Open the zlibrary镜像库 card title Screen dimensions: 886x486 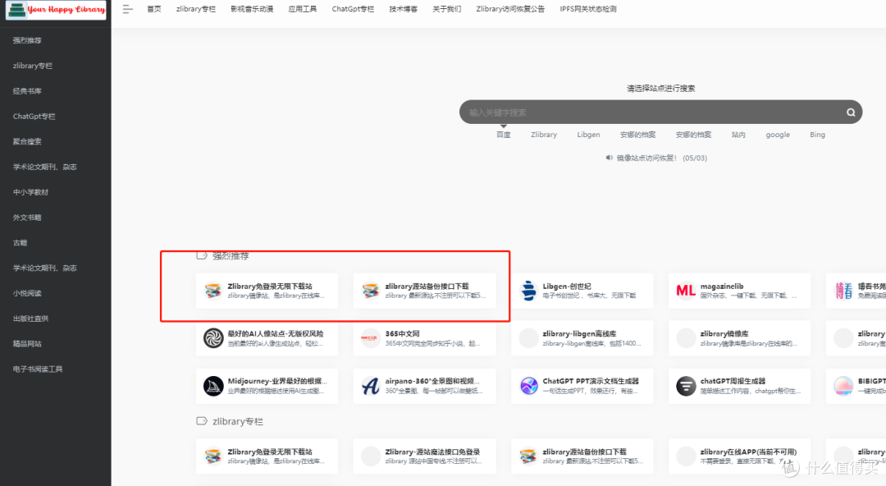click(x=724, y=334)
